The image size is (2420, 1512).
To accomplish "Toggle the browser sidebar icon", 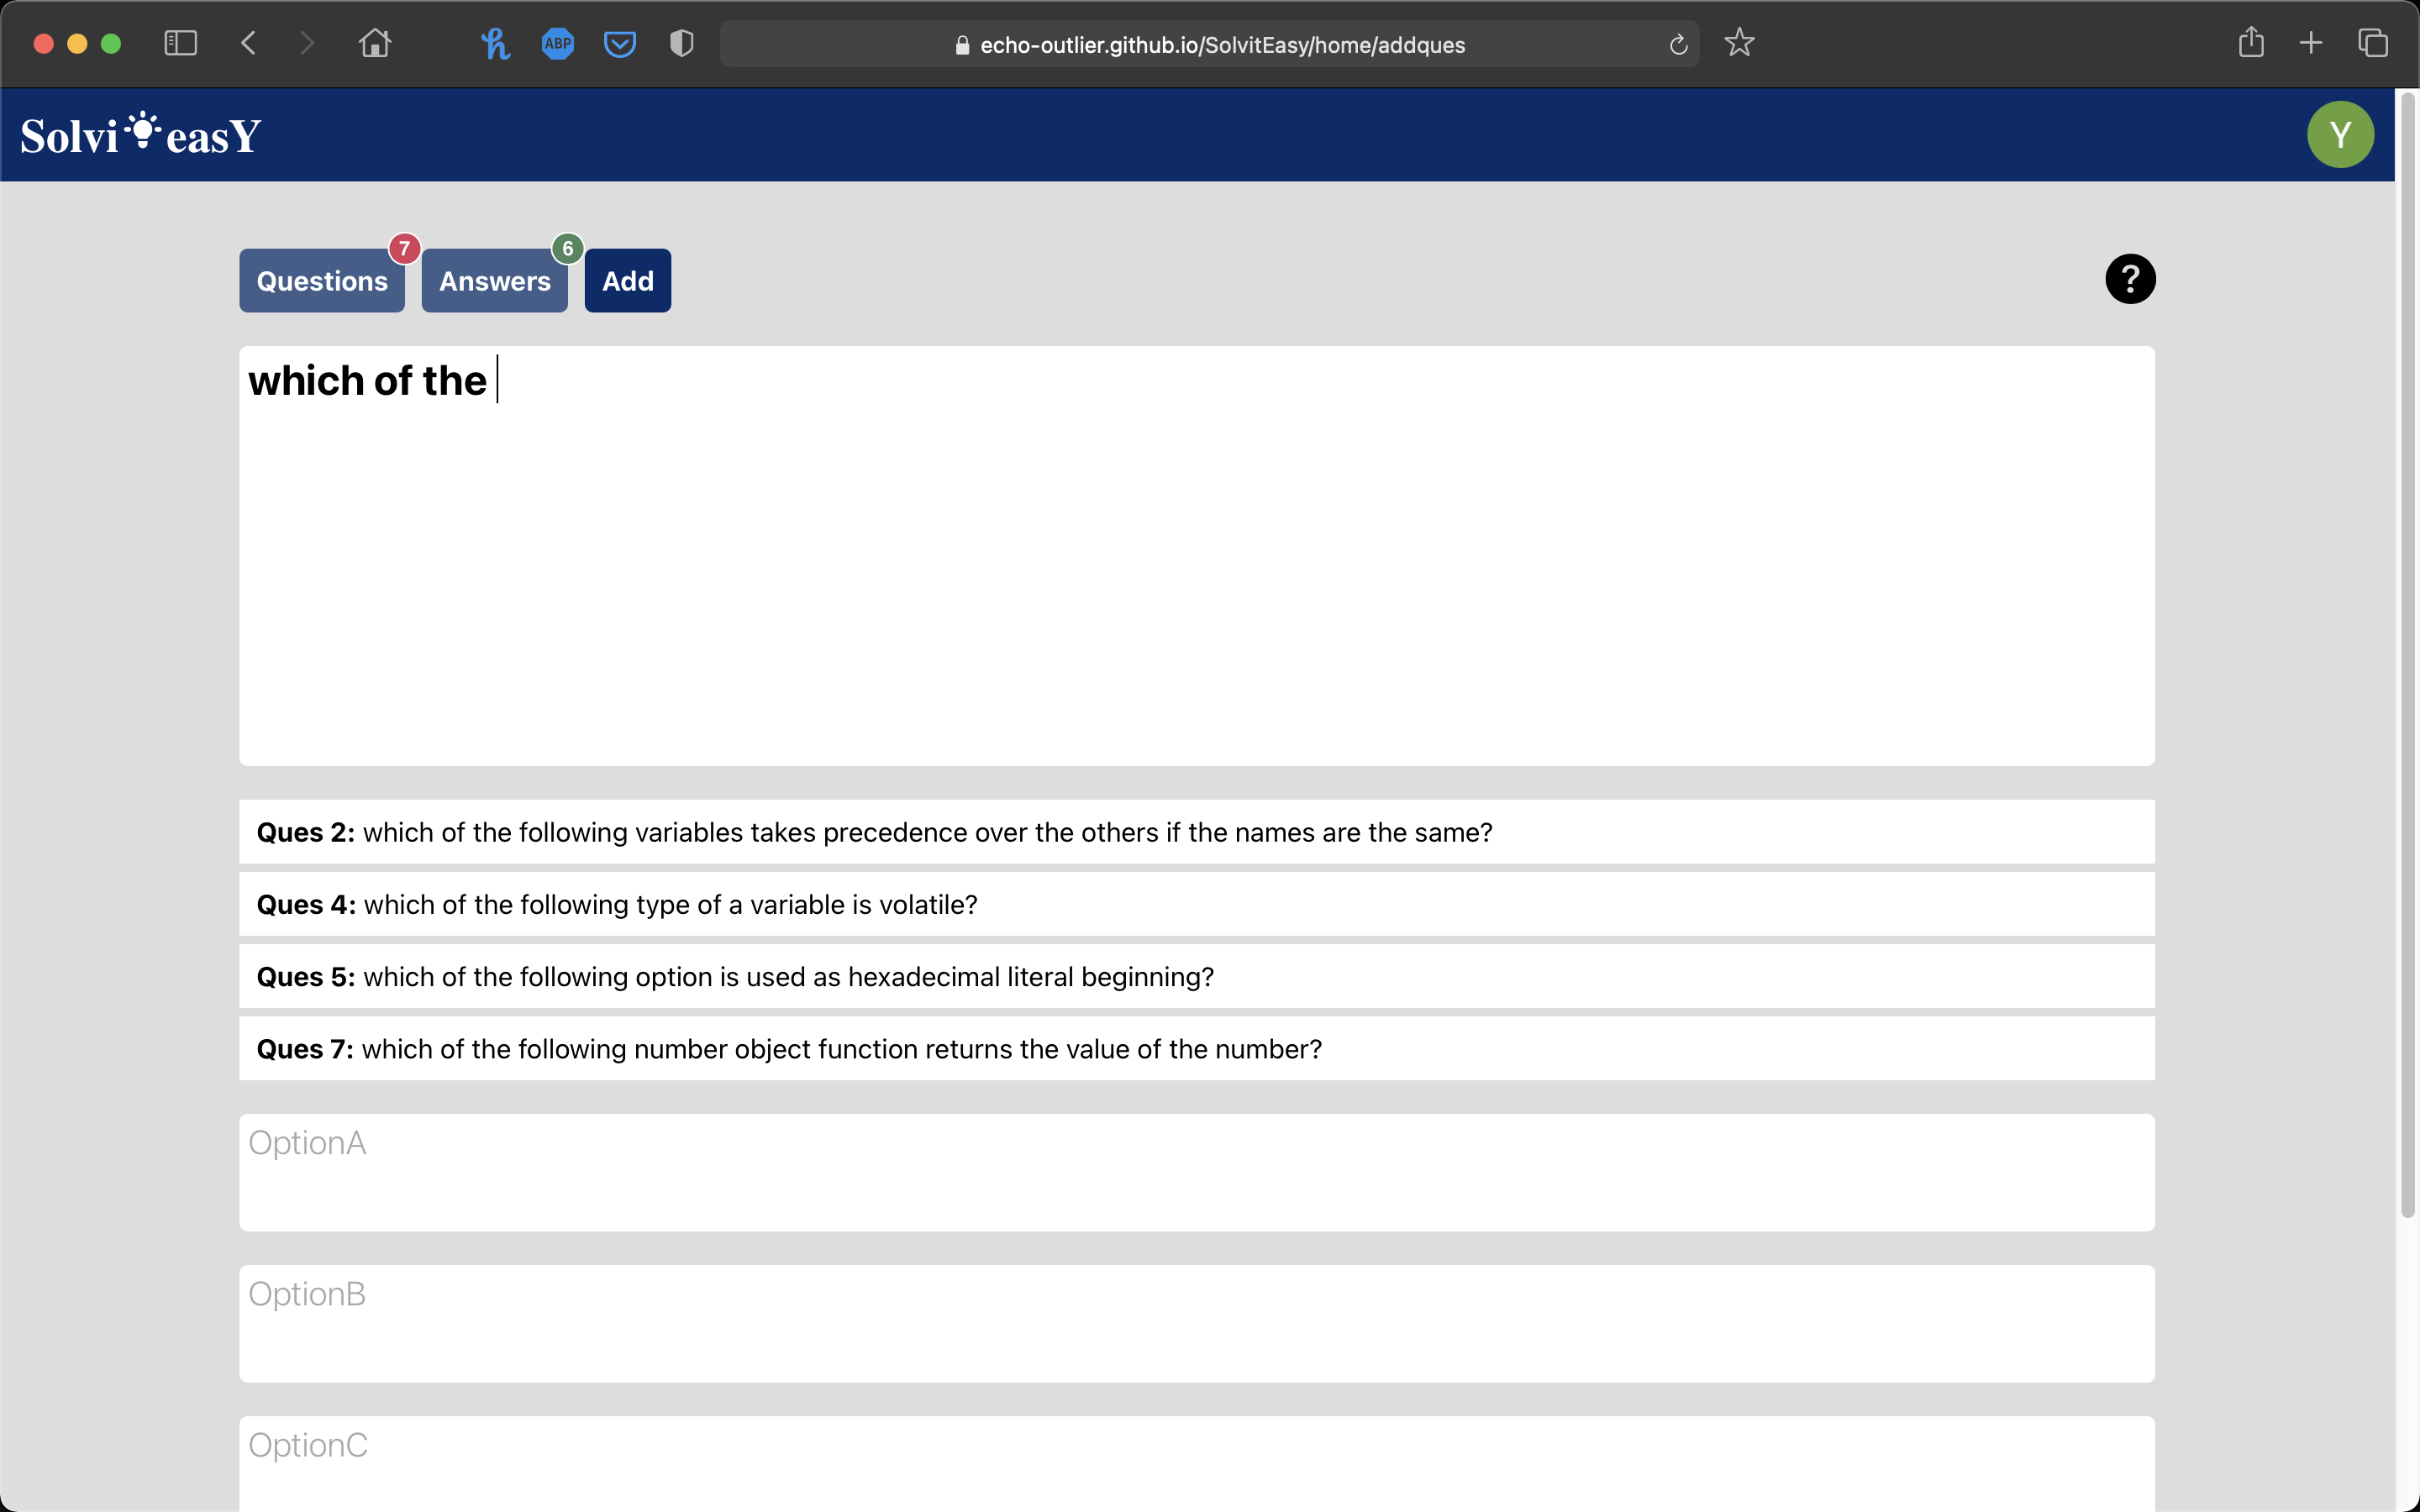I will point(181,43).
